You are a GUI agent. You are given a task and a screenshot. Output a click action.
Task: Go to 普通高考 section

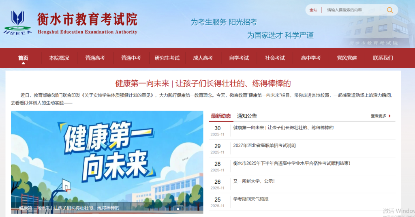click(95, 58)
